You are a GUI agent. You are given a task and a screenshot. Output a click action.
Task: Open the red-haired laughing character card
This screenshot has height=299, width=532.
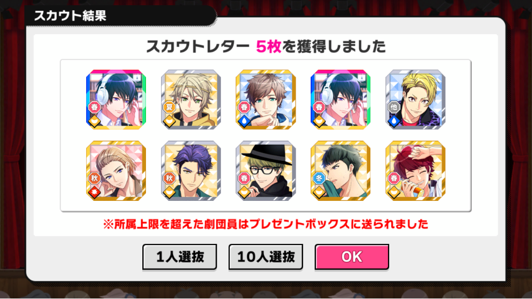click(x=415, y=170)
